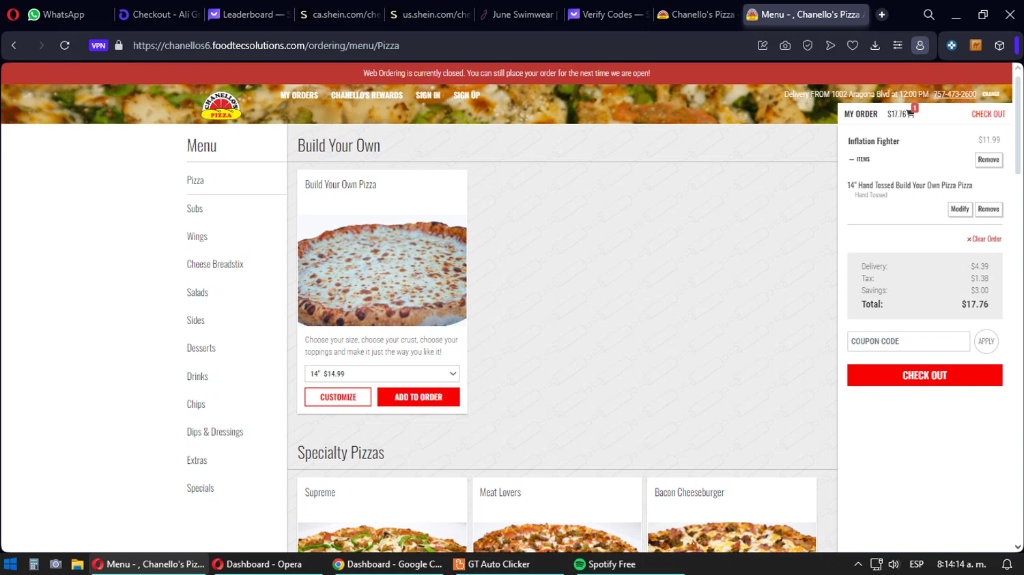Click SIGN IN in header
The width and height of the screenshot is (1024, 575).
[428, 95]
